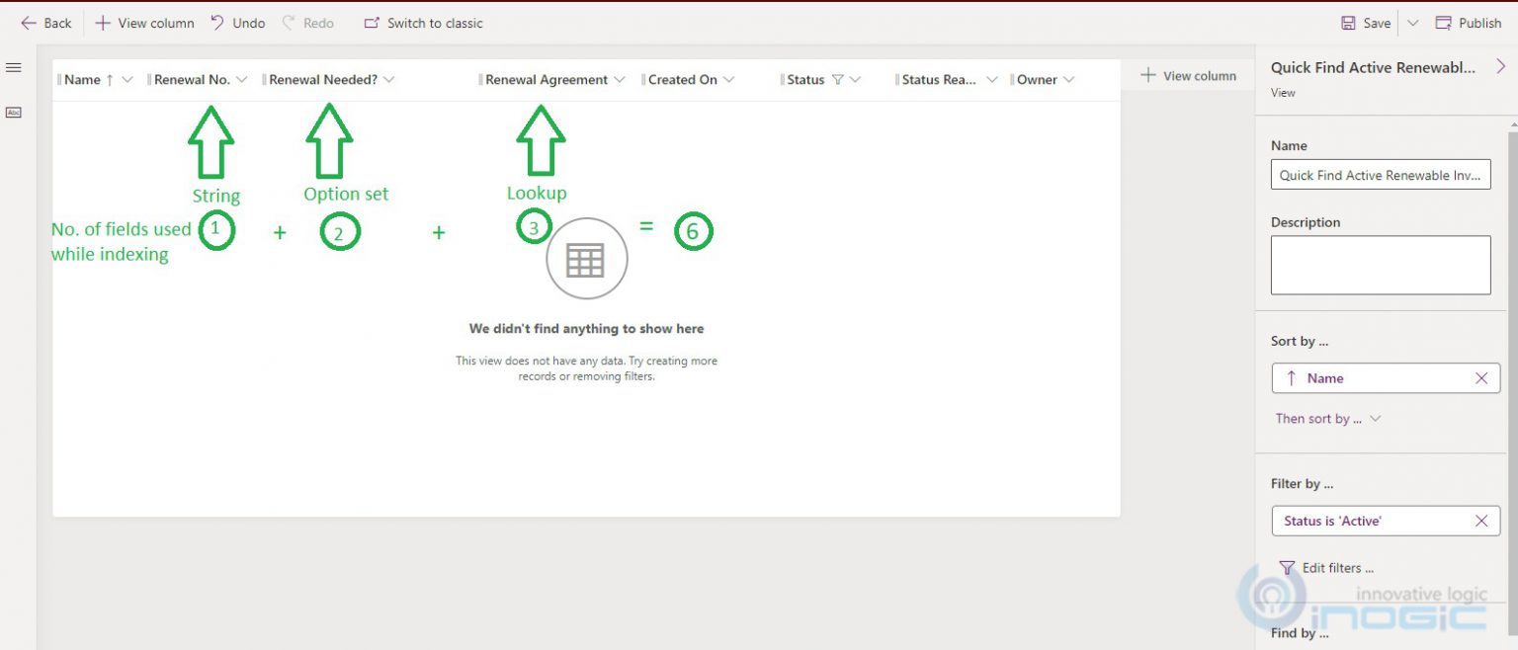Open the Created On column menu
This screenshot has height=650, width=1518.
pyautogui.click(x=729, y=79)
